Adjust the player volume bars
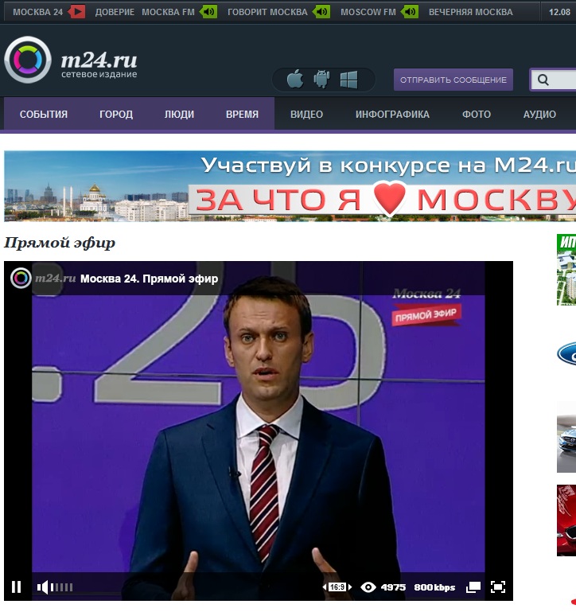This screenshot has width=576, height=612. [62, 587]
